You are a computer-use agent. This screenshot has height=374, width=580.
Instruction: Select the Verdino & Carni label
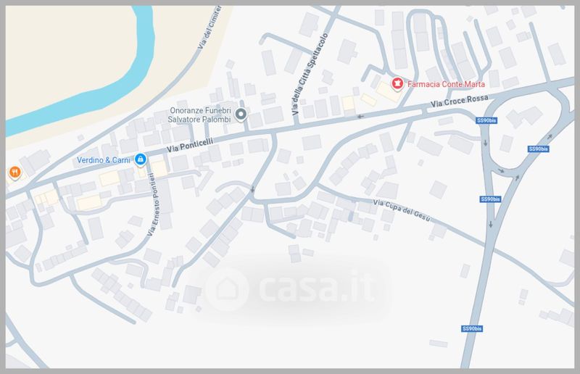[x=104, y=160]
